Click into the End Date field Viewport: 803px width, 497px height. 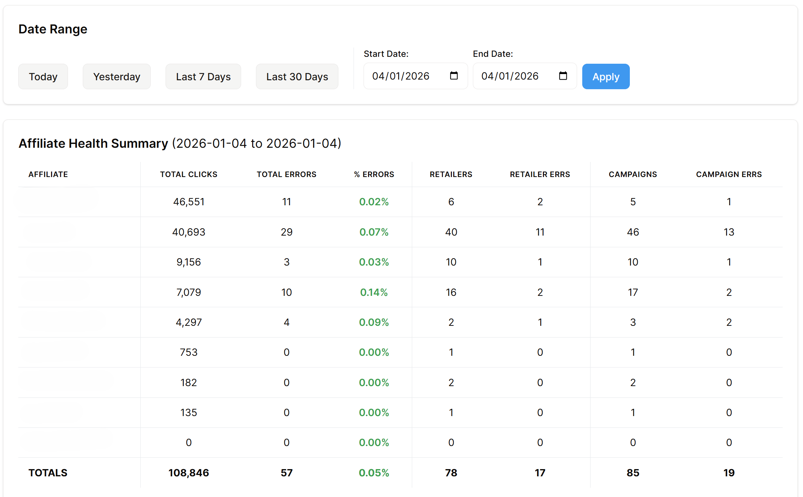point(510,76)
